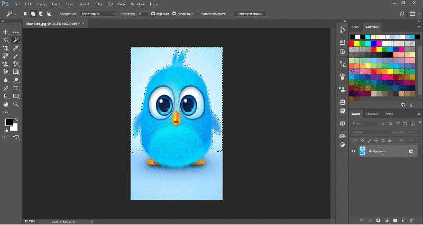Uncheck the Contiguous checkbox
Screen dimensions: 423x225
174,14
